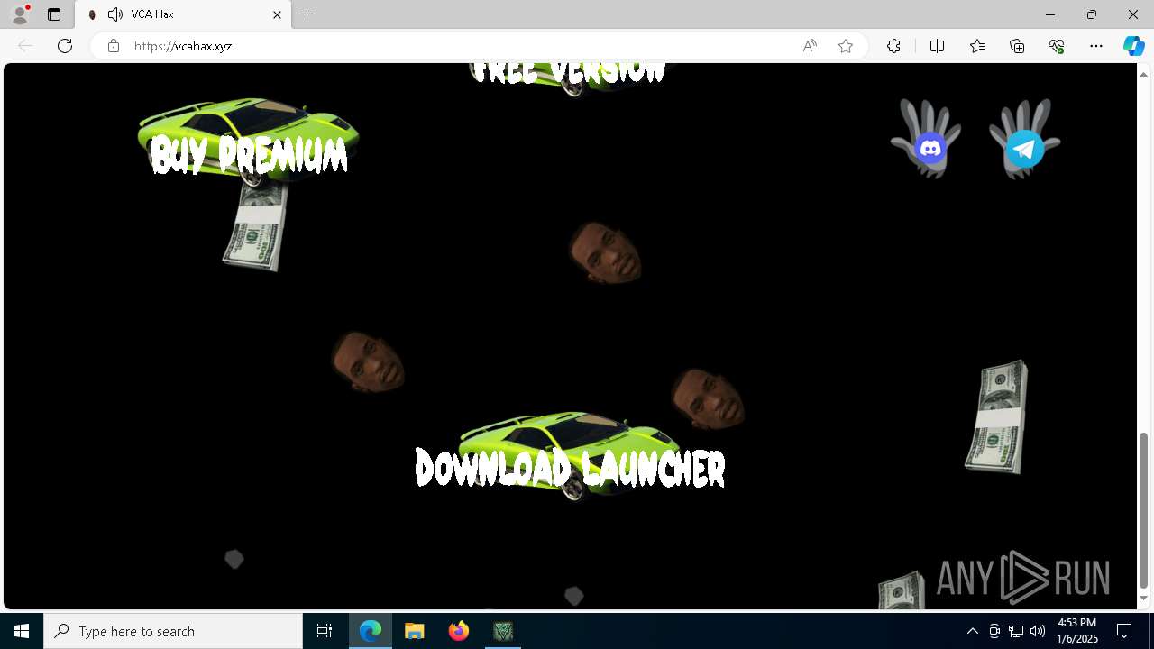Click the Free Version heading link

coord(570,74)
